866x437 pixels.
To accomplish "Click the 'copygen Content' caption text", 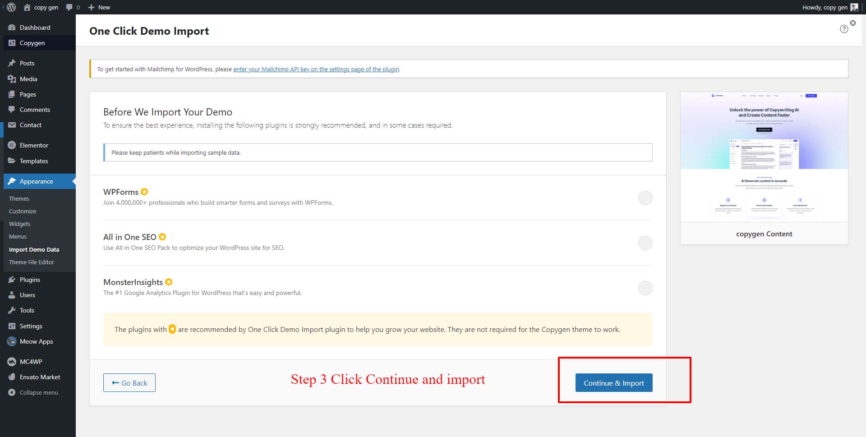I will [764, 234].
